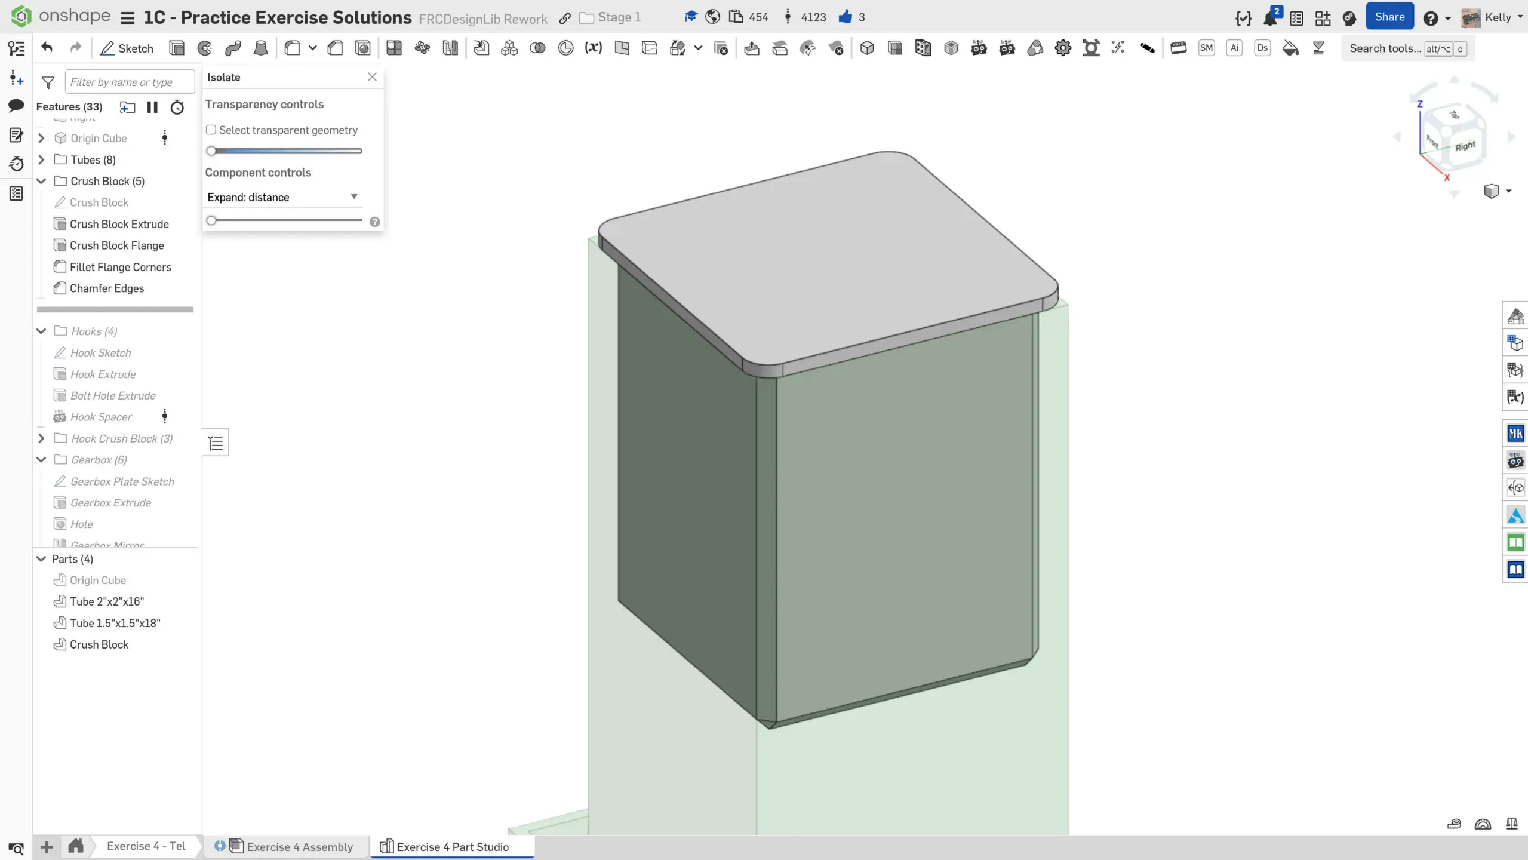Click the Sketch tool button
The image size is (1528, 860).
(x=127, y=48)
